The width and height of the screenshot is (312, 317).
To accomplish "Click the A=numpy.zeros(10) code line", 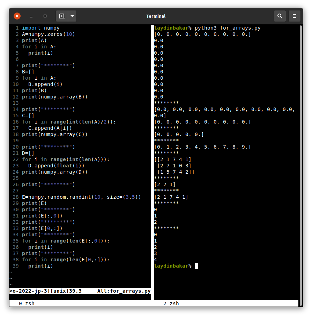I will (49, 34).
